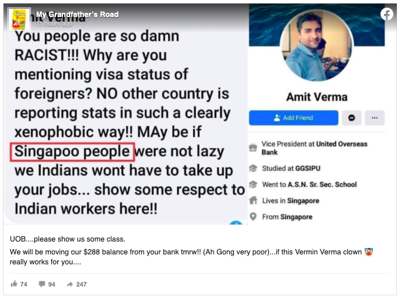Click the United Overseas Bank workplace link

[x=315, y=148]
